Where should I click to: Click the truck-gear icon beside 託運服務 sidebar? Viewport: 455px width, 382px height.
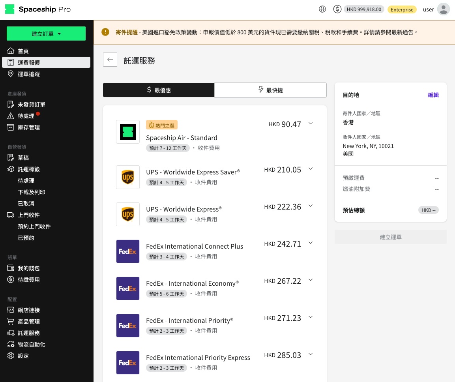pos(10,333)
